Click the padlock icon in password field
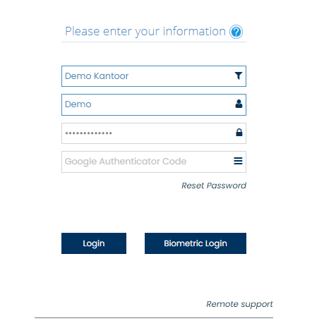 click(x=239, y=133)
